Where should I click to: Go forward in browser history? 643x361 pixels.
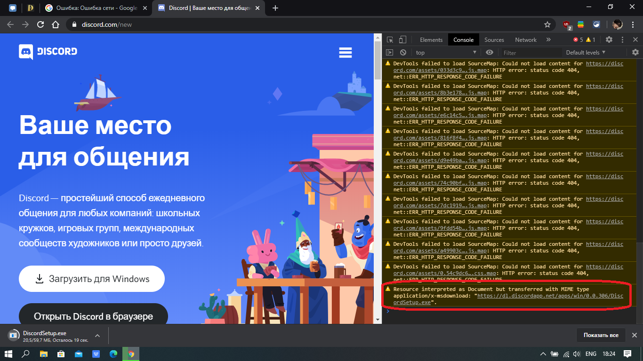point(25,24)
